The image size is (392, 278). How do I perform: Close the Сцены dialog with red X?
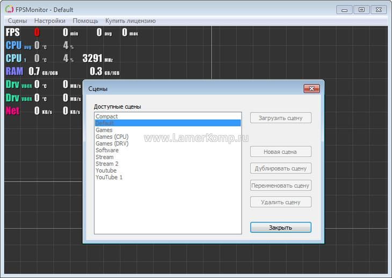pos(311,88)
